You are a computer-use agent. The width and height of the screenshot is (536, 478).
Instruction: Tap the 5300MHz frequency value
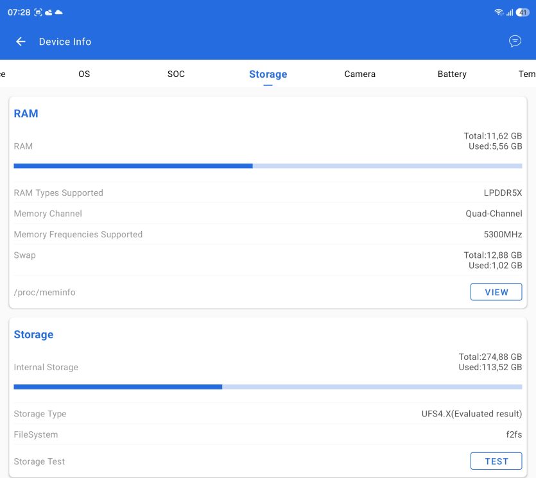tap(503, 234)
